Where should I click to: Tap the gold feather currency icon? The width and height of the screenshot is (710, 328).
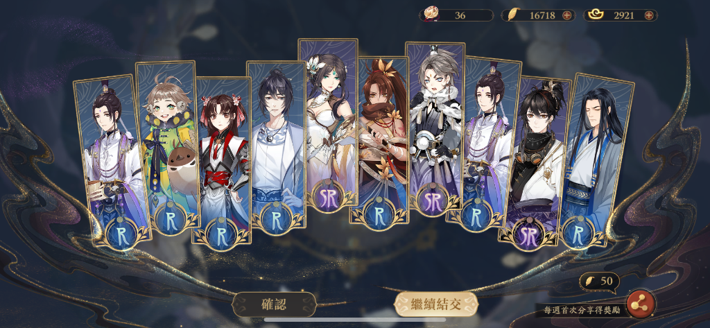(x=512, y=15)
